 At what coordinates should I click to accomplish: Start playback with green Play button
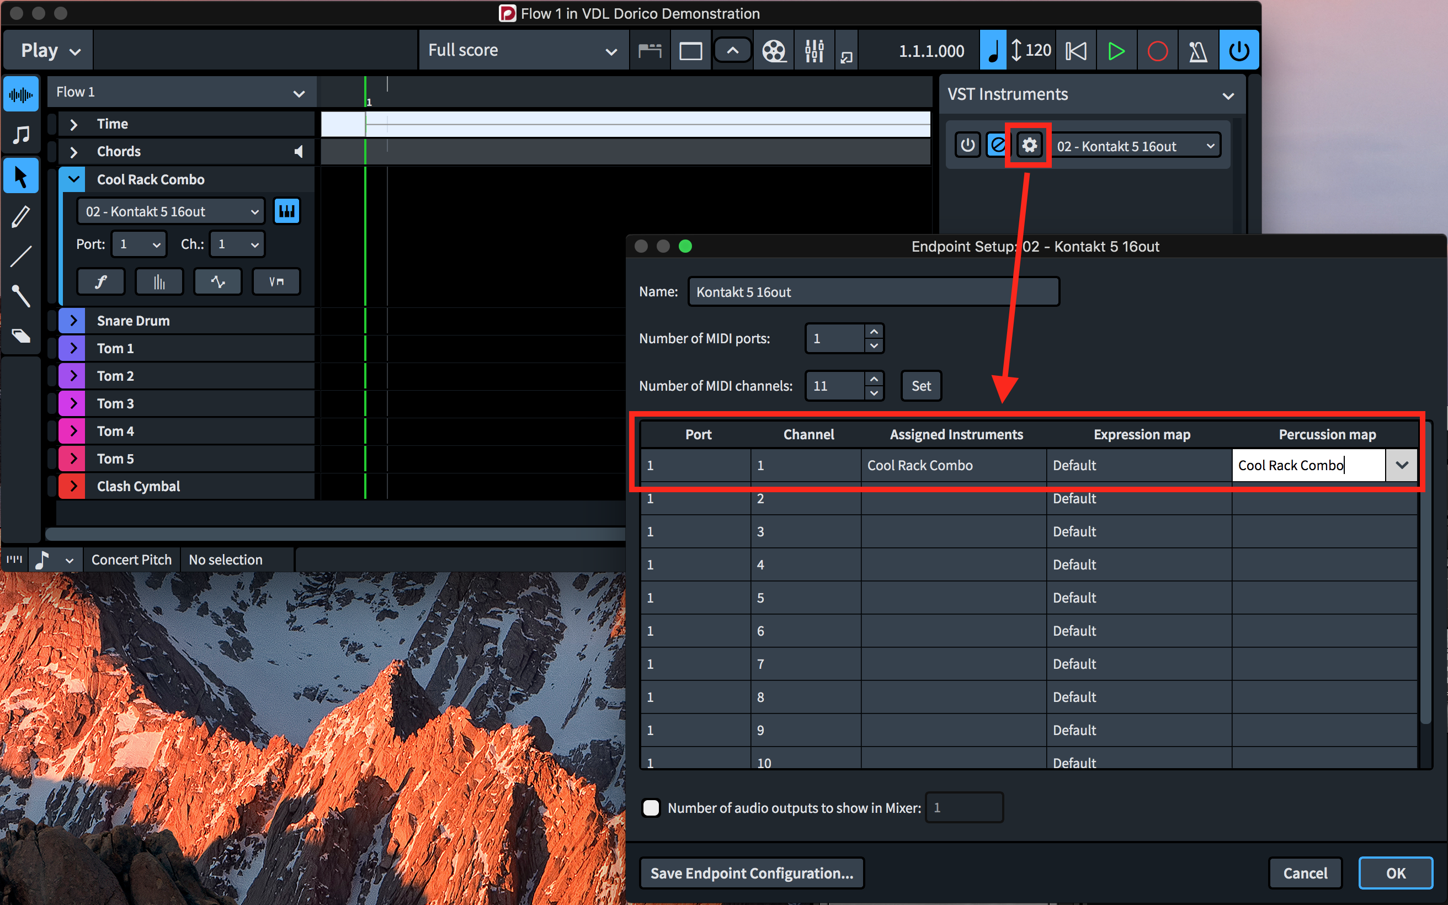[1115, 51]
